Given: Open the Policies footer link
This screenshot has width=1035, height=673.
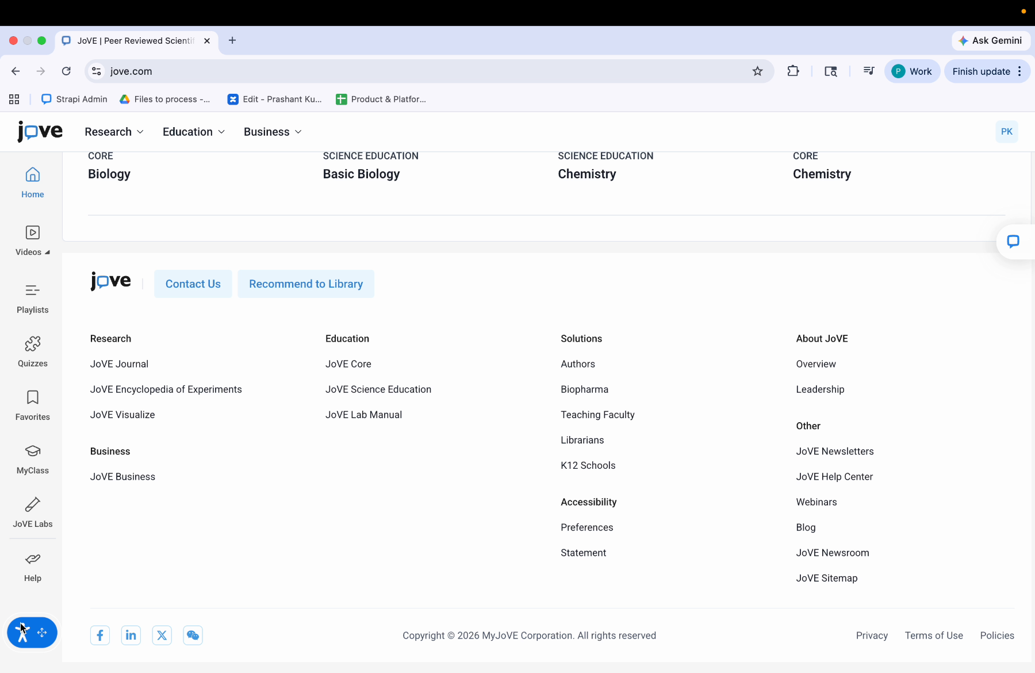Looking at the screenshot, I should click(997, 636).
